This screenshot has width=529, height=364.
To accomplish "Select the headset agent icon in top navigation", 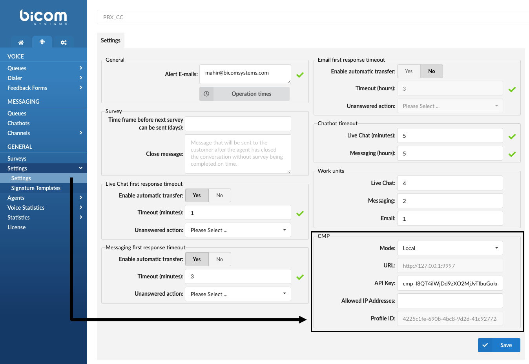I will pyautogui.click(x=42, y=42).
